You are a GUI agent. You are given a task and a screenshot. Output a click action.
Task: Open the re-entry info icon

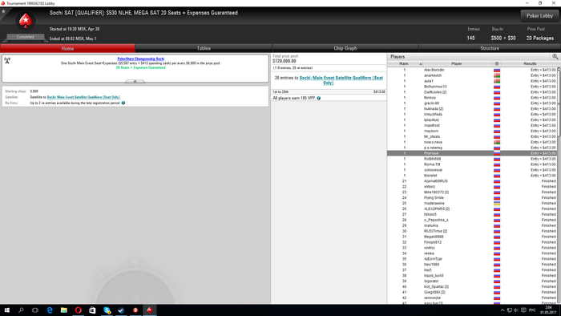(123, 103)
